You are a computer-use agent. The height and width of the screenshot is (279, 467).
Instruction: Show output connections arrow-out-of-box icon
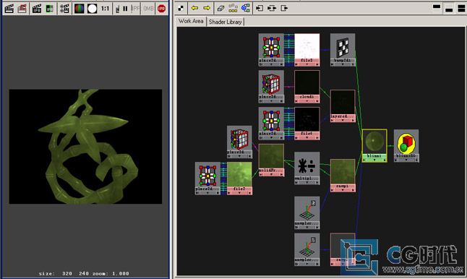[x=284, y=8]
